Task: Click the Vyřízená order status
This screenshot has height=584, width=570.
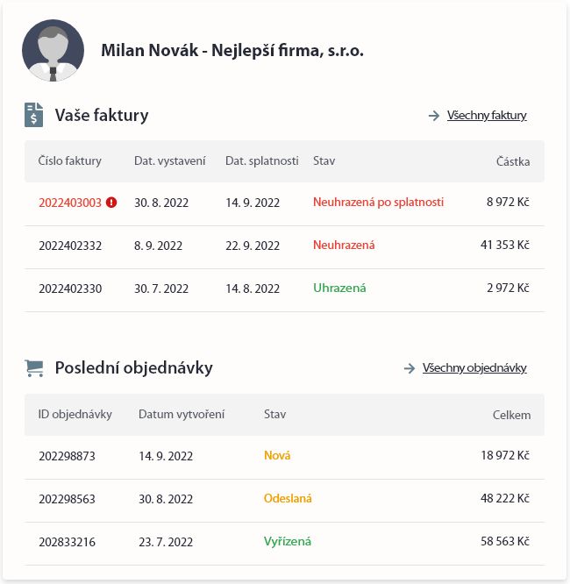Action: 288,542
